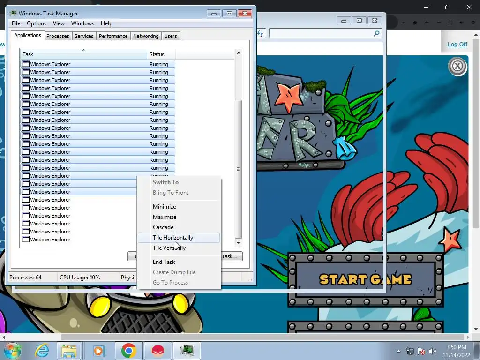Open the View menu in Task Manager
Viewport: 480px width, 360px height.
click(59, 23)
